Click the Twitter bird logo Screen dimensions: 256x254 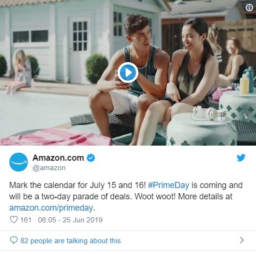[x=241, y=157]
